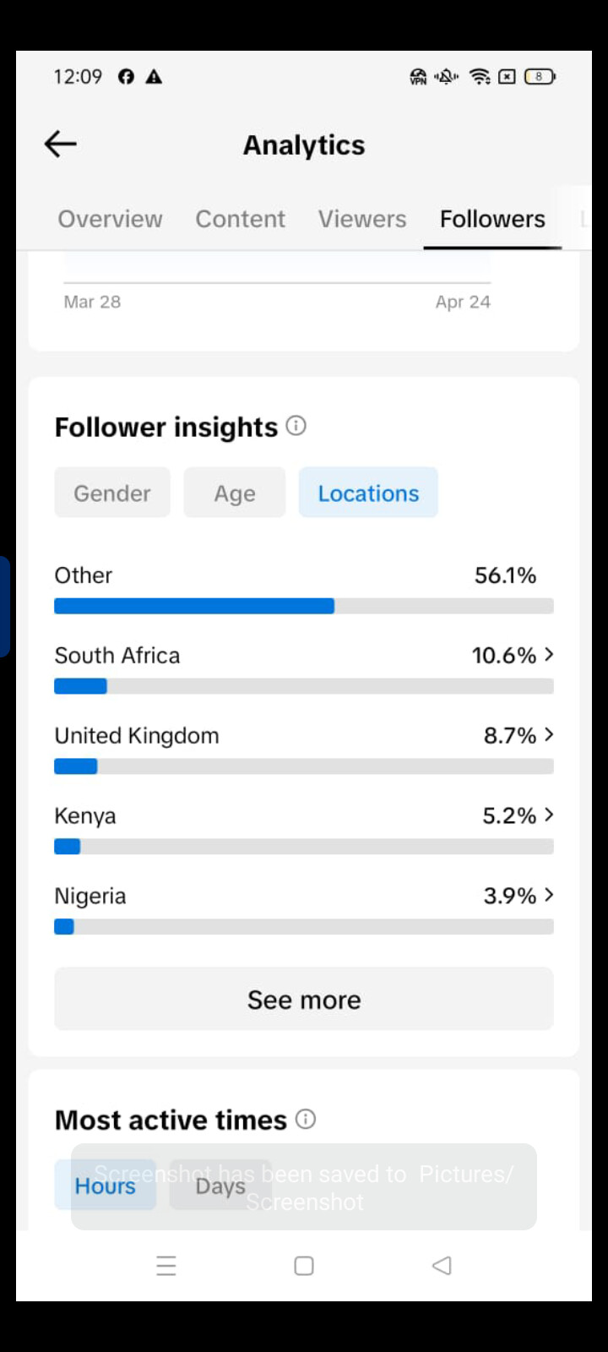The image size is (608, 1352).
Task: Tap the See more button
Action: tap(304, 1000)
